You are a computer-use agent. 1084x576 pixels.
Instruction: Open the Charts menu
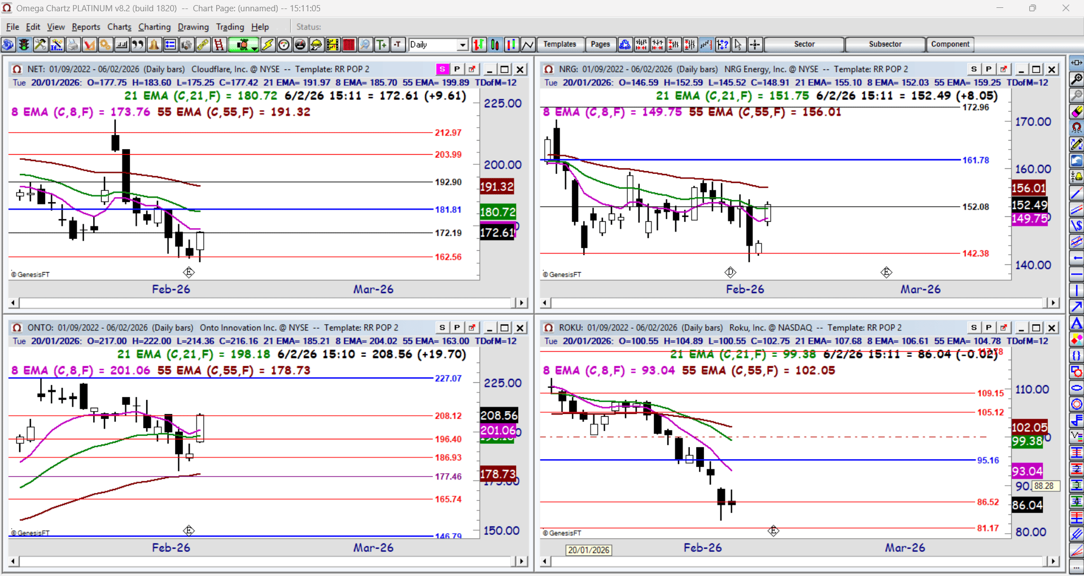point(119,27)
